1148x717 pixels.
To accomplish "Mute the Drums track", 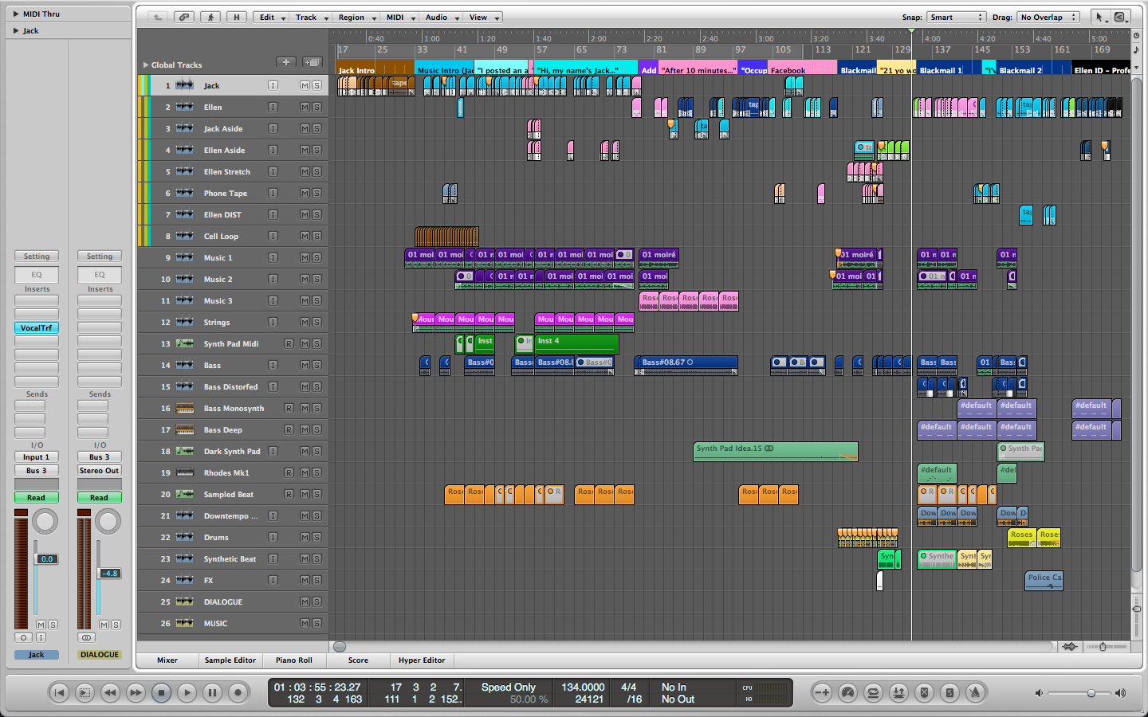I will coord(305,537).
